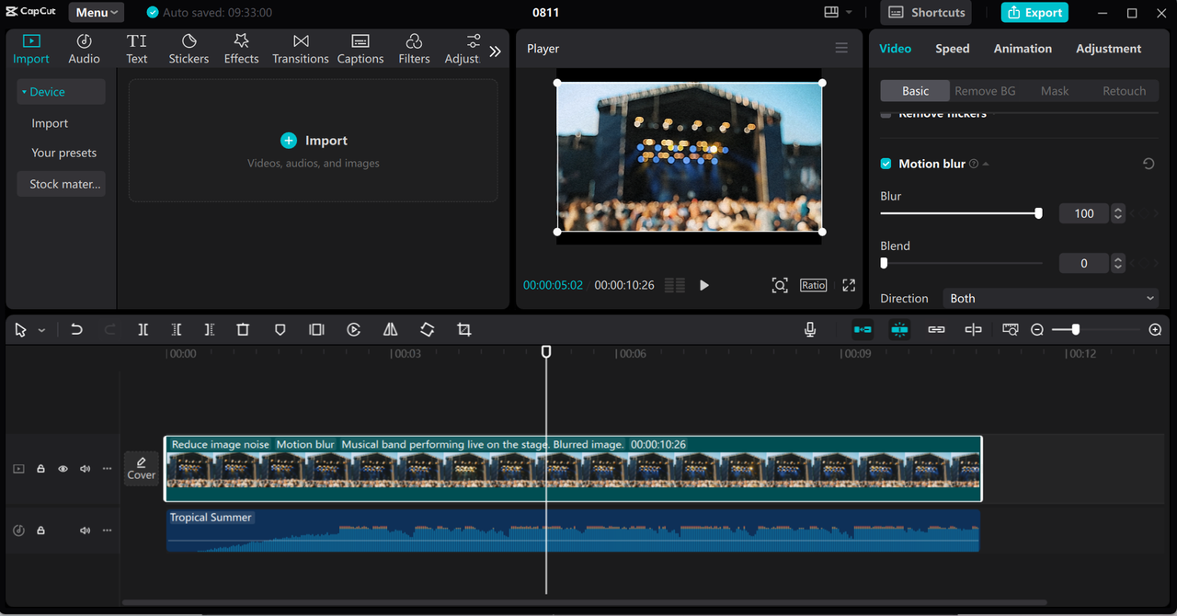Expand more tabs with double chevron arrow
Viewport: 1177px width, 616px height.
[495, 51]
